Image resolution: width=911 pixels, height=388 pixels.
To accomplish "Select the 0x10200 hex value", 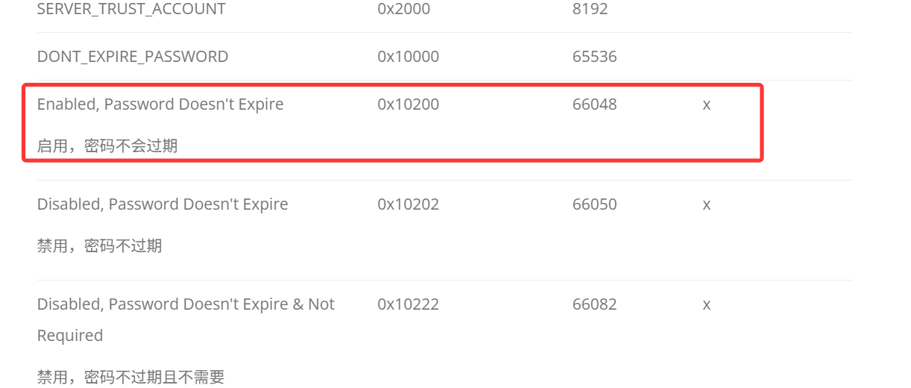I will tap(409, 104).
